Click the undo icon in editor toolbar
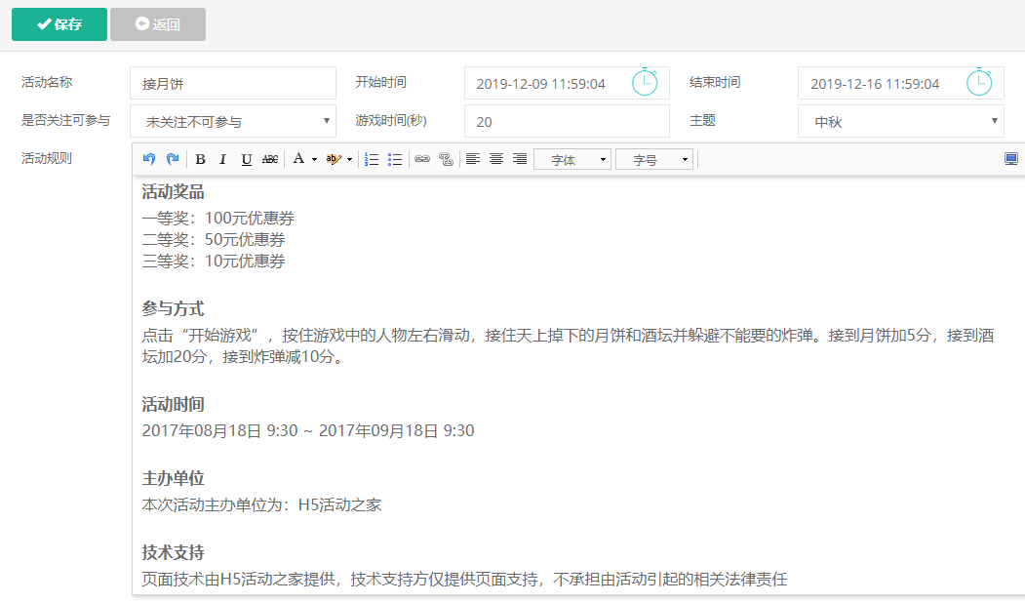This screenshot has width=1025, height=604. pos(149,159)
